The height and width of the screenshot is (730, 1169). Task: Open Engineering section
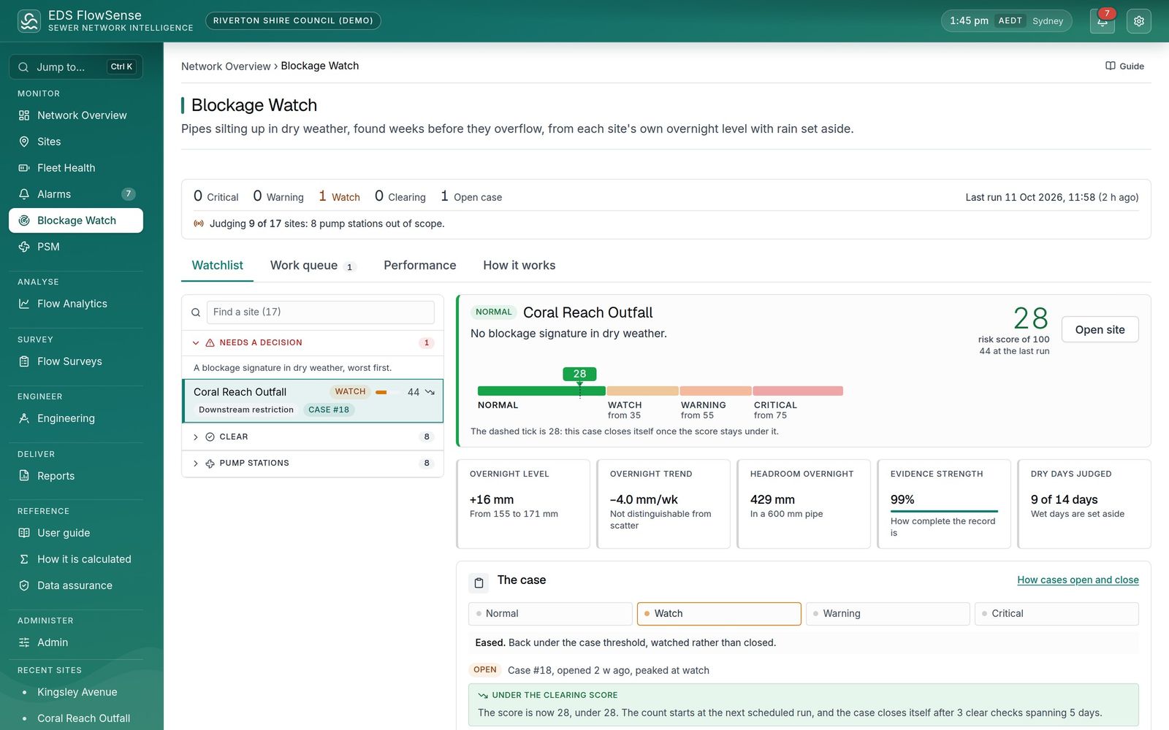click(76, 418)
